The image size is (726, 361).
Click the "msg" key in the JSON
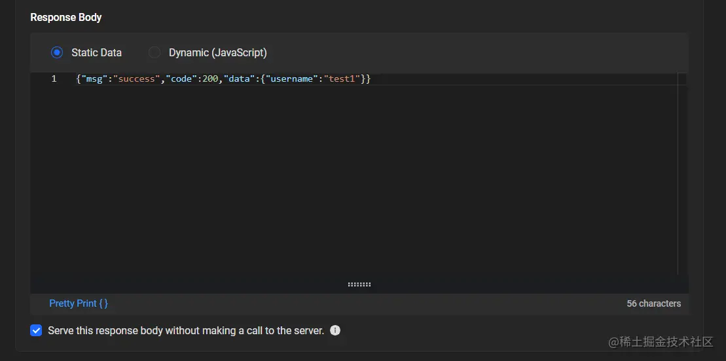pos(94,79)
